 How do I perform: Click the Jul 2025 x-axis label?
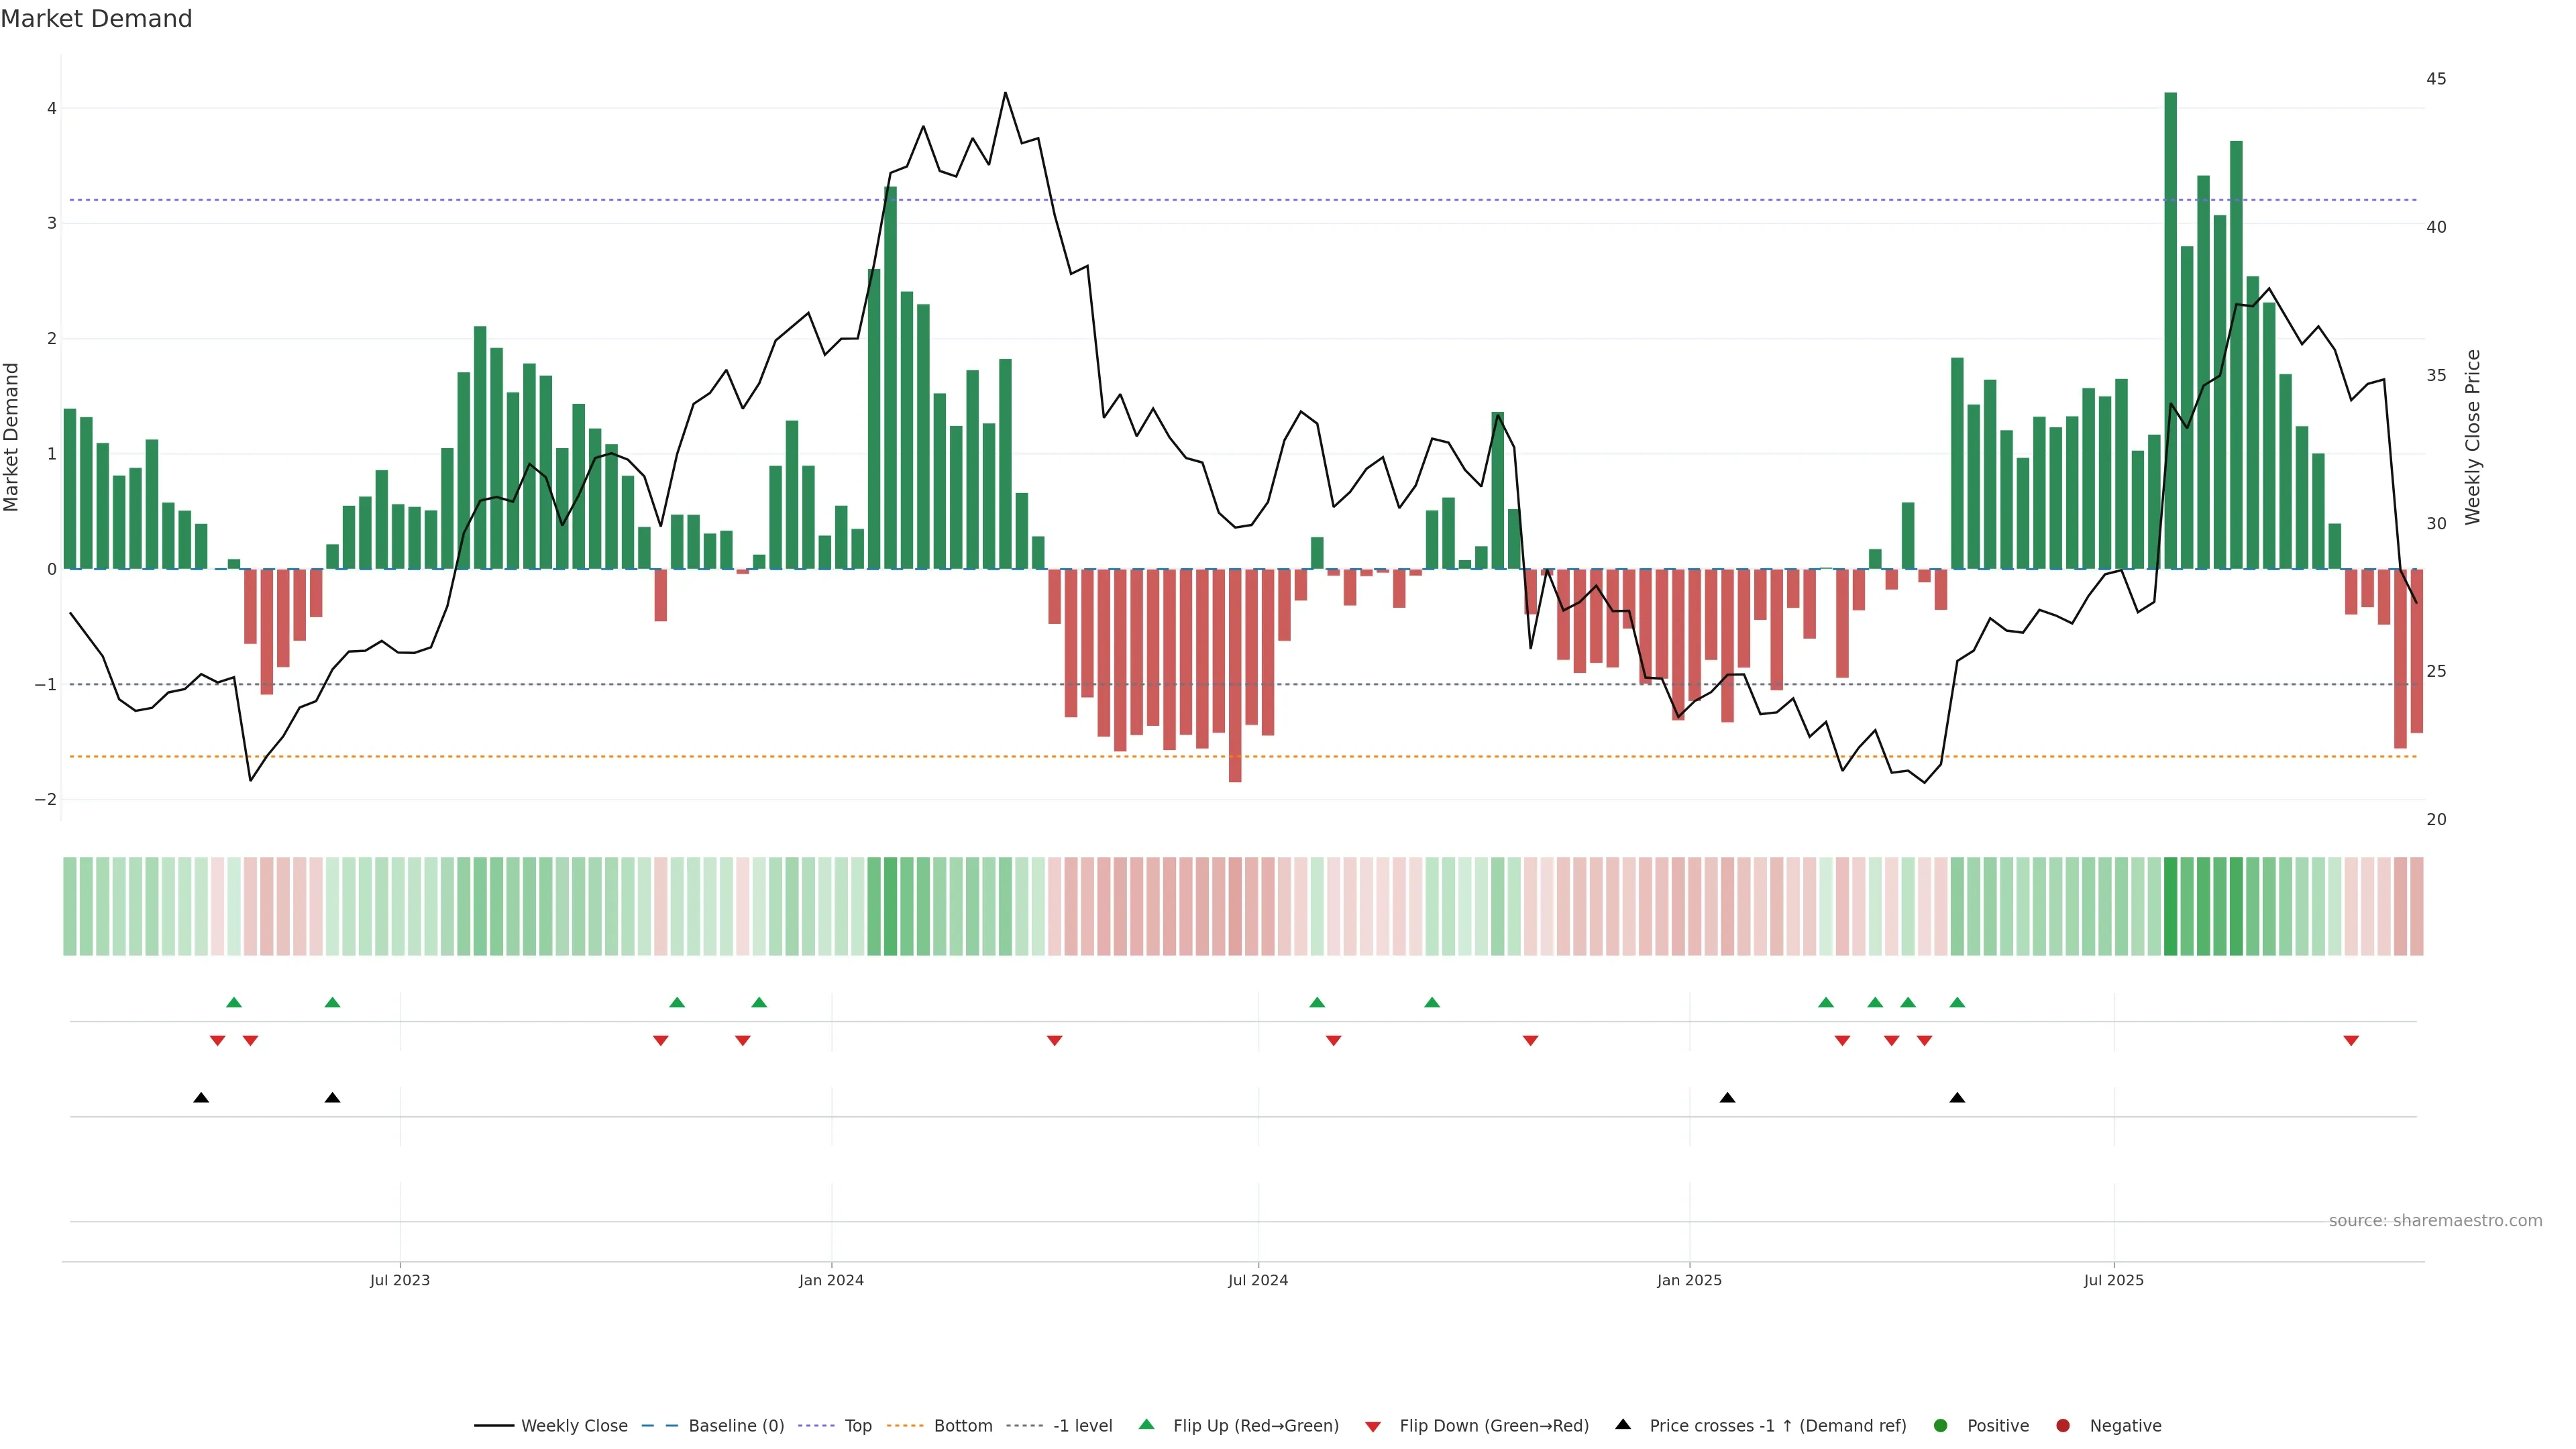pos(2113,1280)
